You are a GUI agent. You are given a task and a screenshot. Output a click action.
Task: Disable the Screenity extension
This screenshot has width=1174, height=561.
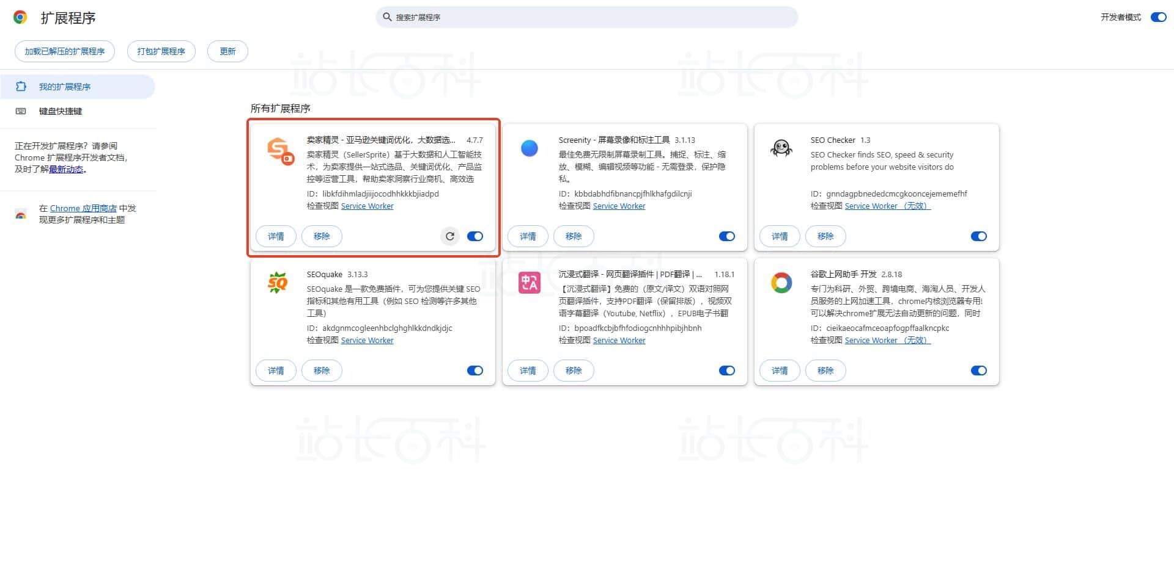point(726,236)
